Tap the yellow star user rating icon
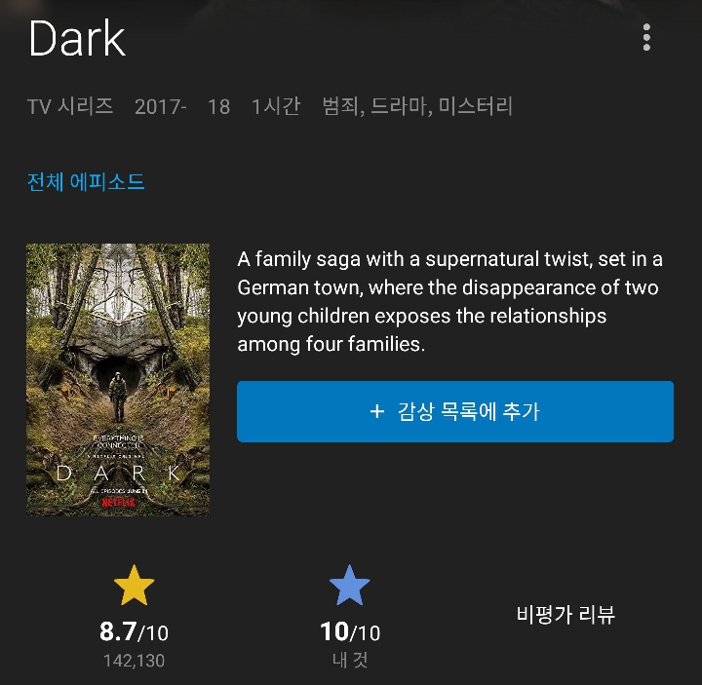Viewport: 702px width, 685px height. pyautogui.click(x=134, y=586)
